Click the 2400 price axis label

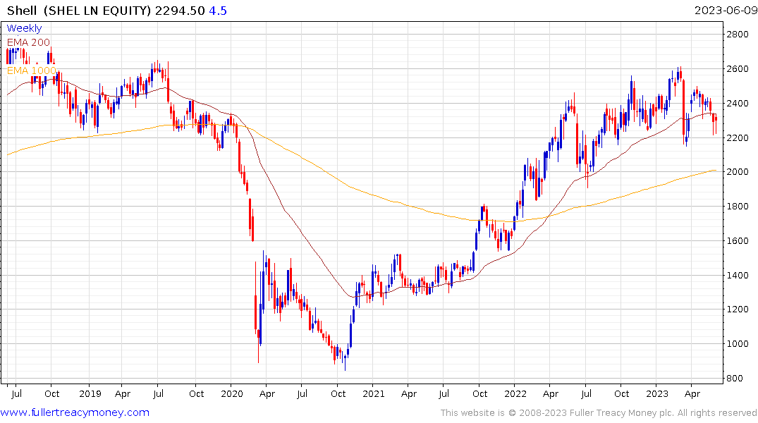click(x=738, y=104)
